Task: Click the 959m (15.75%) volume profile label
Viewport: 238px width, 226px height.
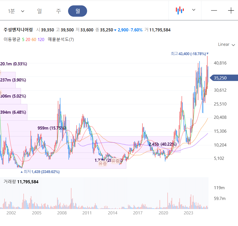Action: pyautogui.click(x=52, y=128)
